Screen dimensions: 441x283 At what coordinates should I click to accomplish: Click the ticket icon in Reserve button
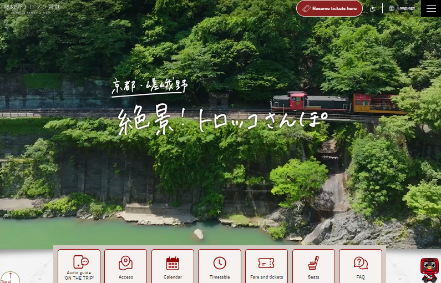pyautogui.click(x=306, y=8)
